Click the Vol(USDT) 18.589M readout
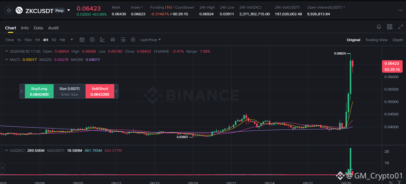406x184 pixels. [x=74, y=151]
